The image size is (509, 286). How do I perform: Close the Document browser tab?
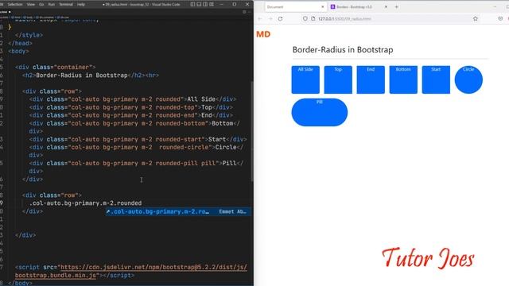point(323,7)
